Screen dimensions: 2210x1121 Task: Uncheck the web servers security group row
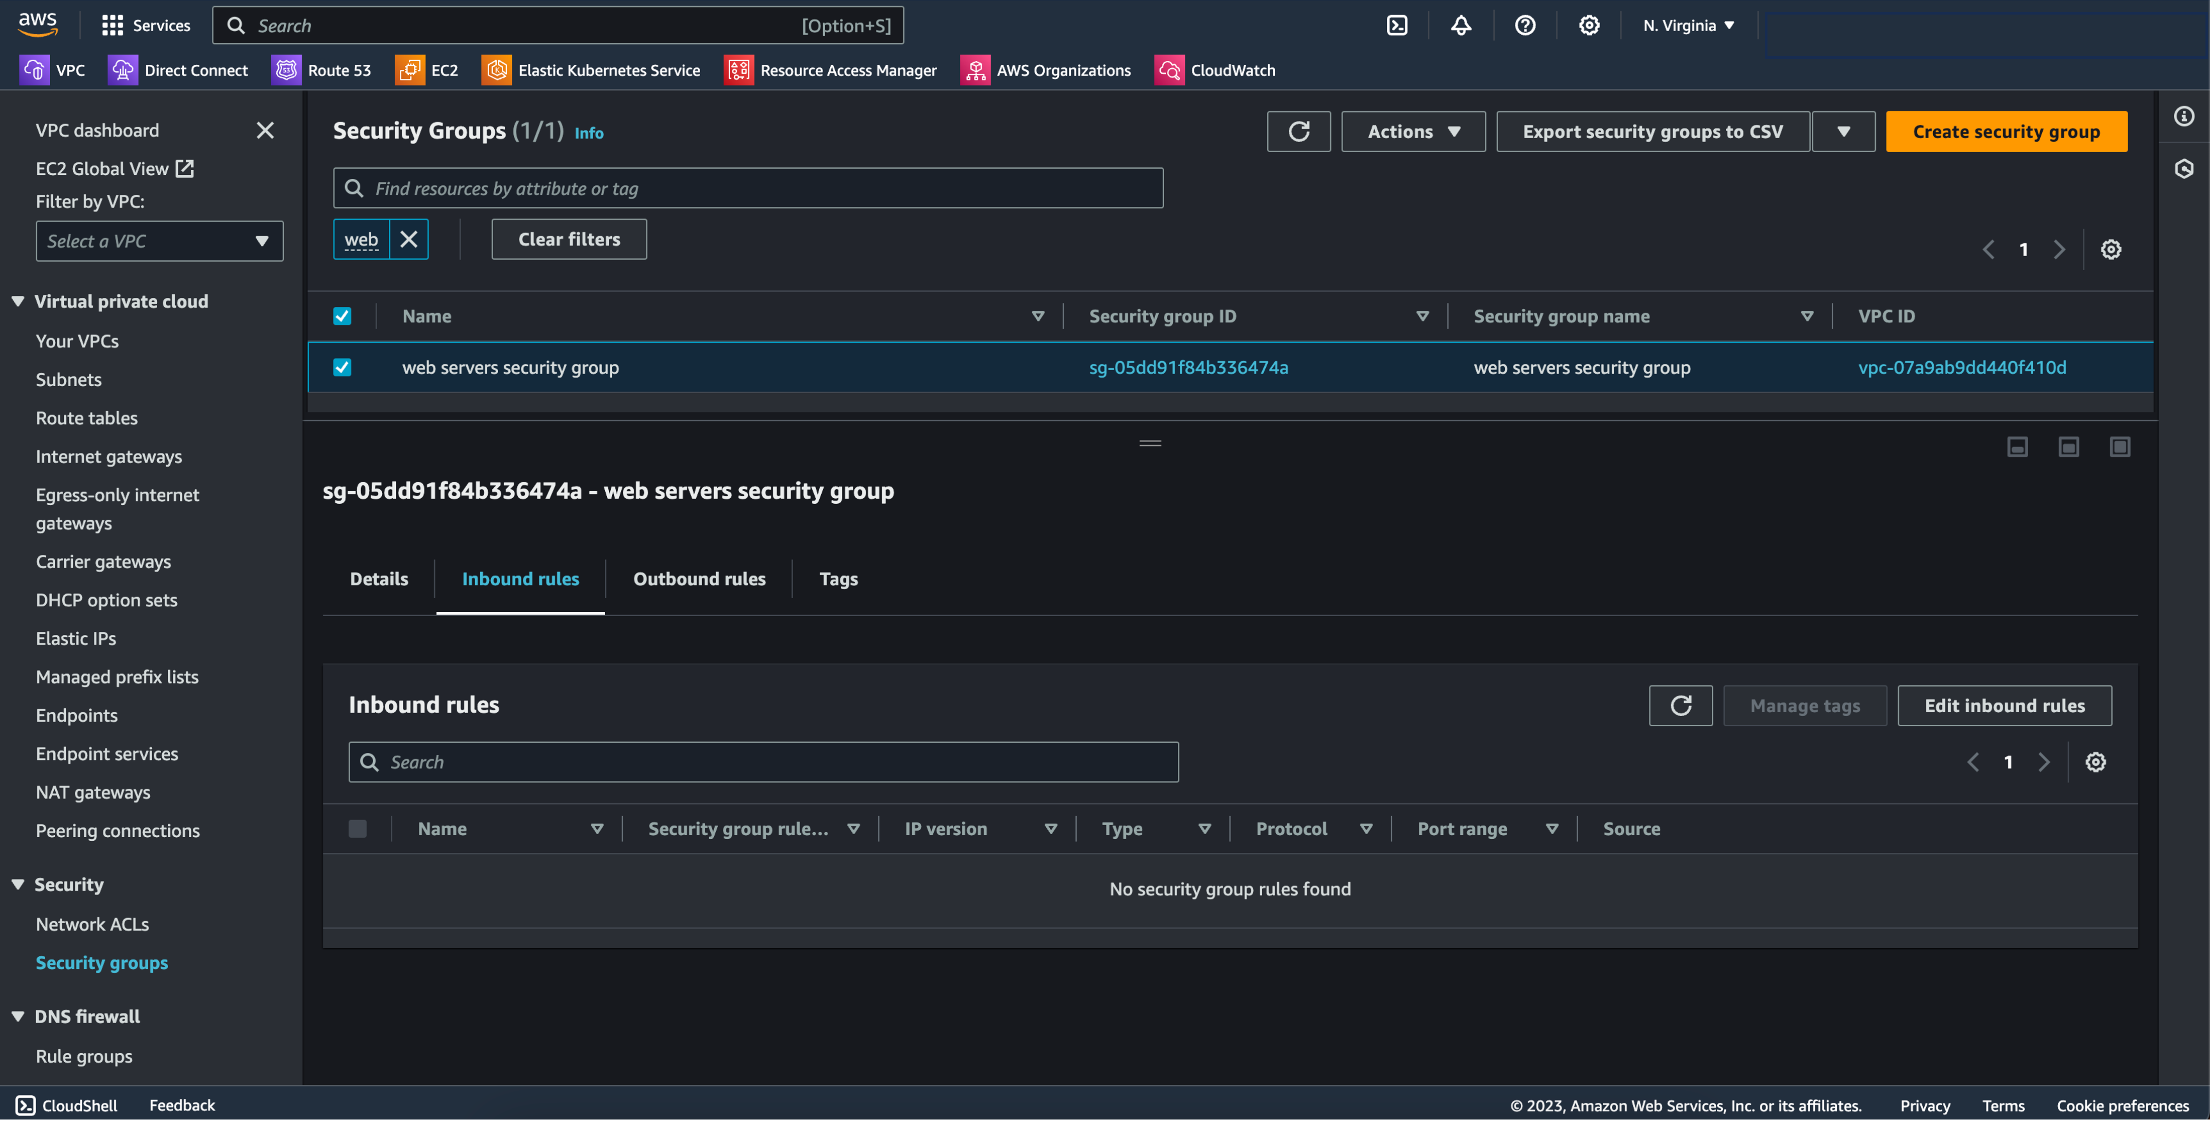tap(343, 367)
